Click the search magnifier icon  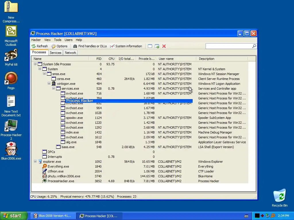[x=254, y=46]
